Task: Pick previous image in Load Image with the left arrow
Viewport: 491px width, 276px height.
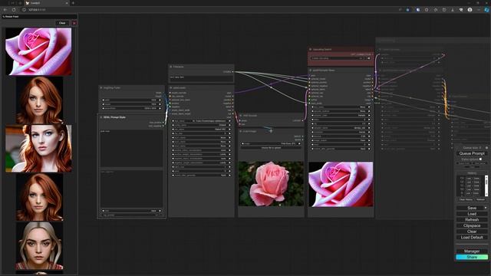Action: click(242, 143)
